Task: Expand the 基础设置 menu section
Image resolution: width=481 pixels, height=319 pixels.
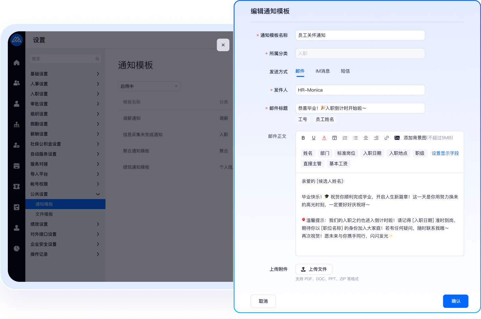Action: (x=65, y=74)
